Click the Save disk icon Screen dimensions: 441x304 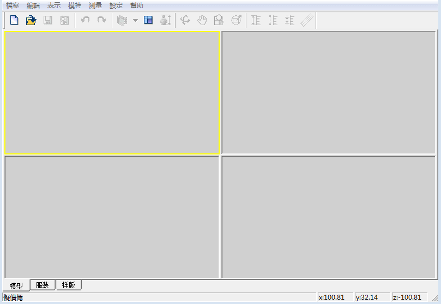tap(48, 21)
